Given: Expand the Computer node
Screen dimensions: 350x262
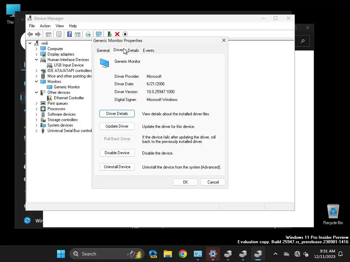Looking at the screenshot, I should 36,49.
